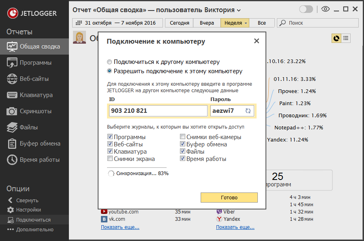Select the Сегодня period tab
The width and height of the screenshot is (364, 241).
(179, 23)
